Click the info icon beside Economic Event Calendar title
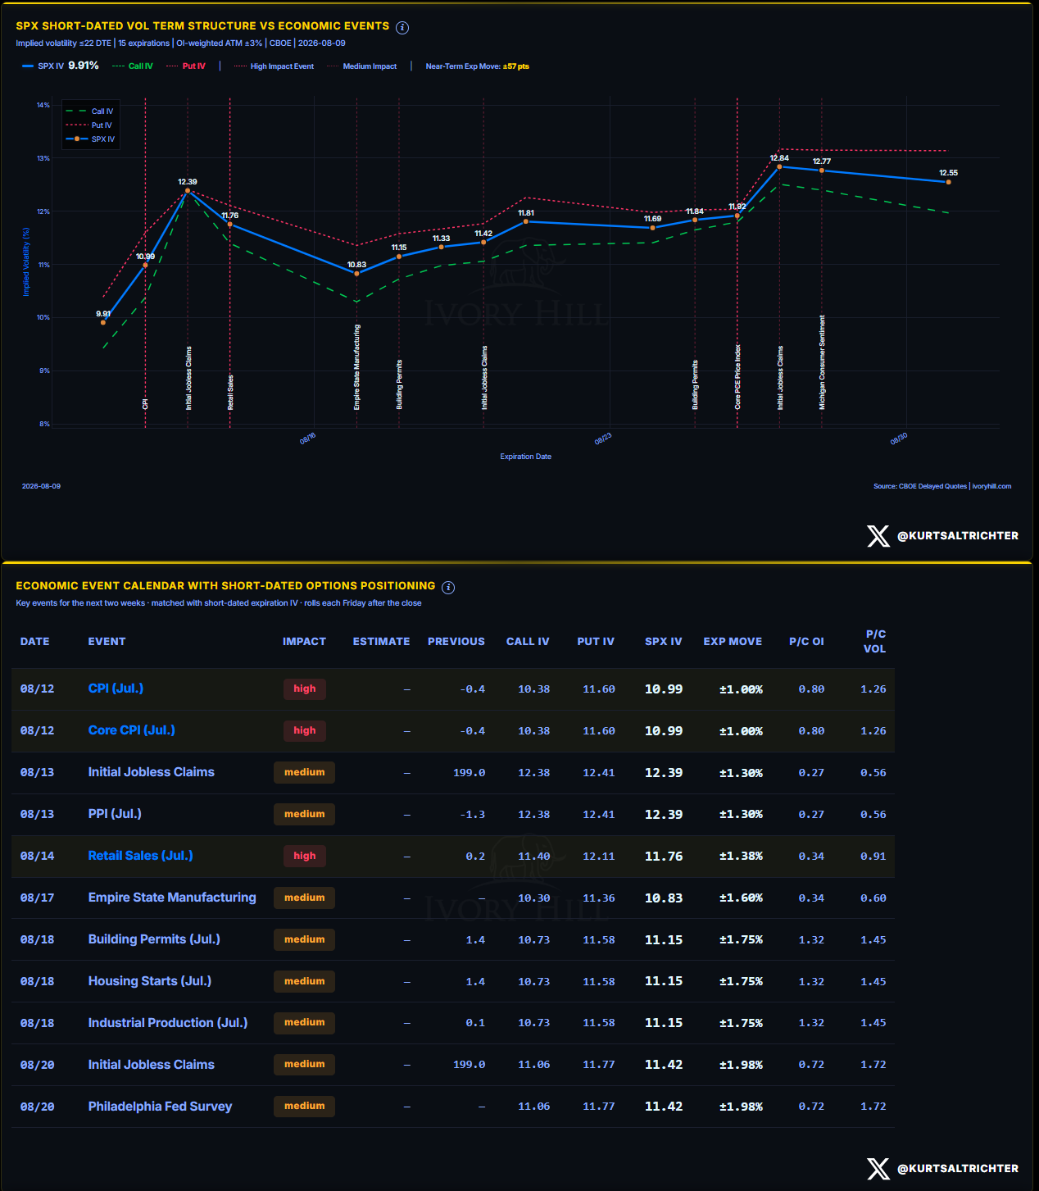Screen dimensions: 1039x1191 click(448, 587)
